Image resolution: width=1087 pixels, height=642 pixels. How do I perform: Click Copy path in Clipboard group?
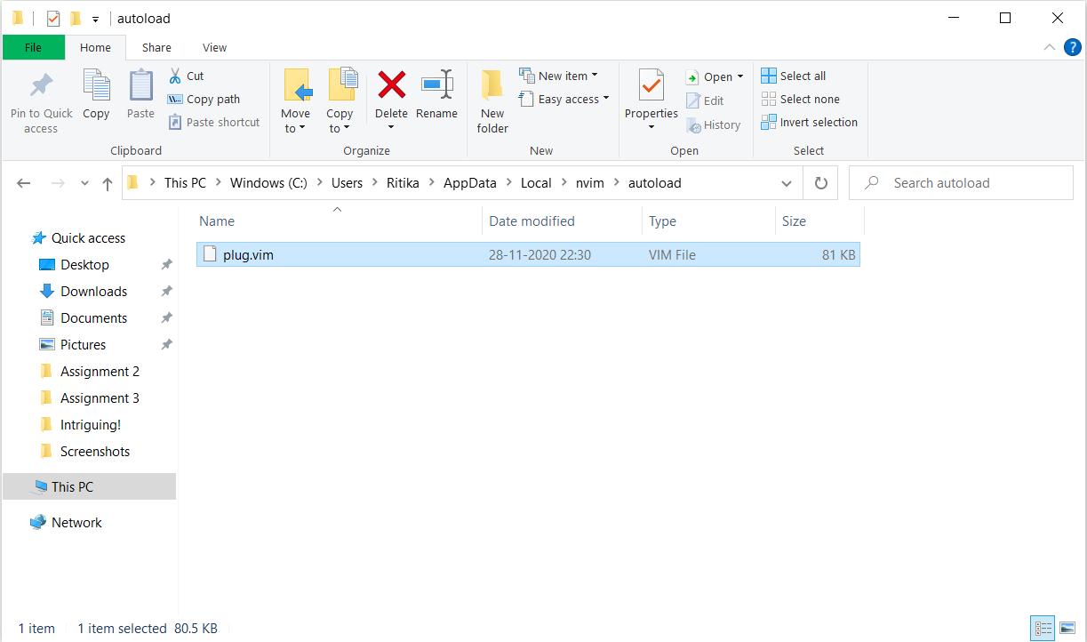point(204,99)
